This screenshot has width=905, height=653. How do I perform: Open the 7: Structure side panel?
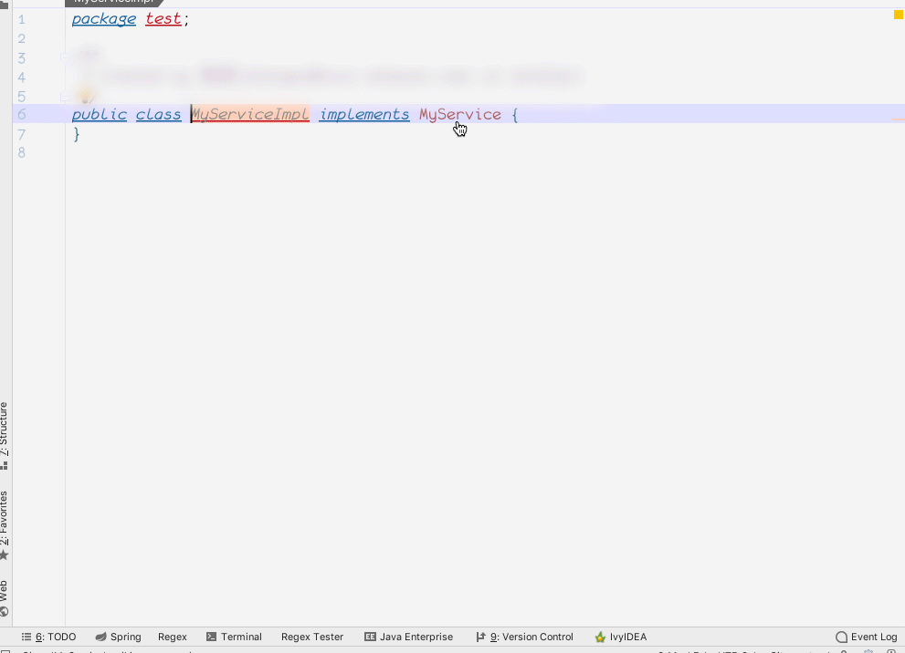(x=4, y=436)
